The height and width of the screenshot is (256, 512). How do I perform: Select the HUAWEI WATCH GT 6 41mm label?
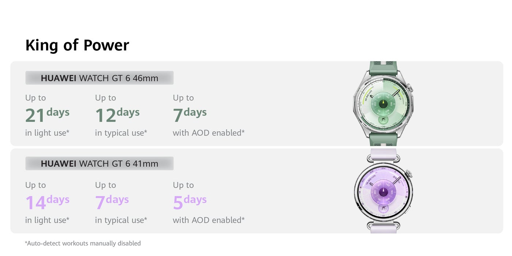coord(99,163)
